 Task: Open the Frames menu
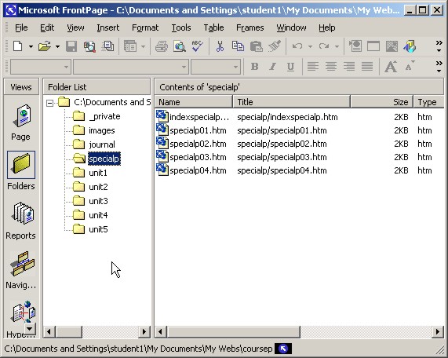point(249,27)
